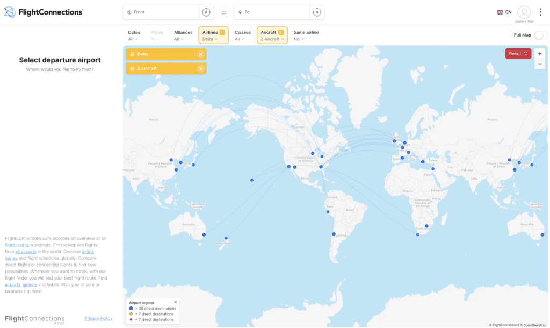Open the user profile avatar
This screenshot has width=550, height=328.
click(x=524, y=12)
